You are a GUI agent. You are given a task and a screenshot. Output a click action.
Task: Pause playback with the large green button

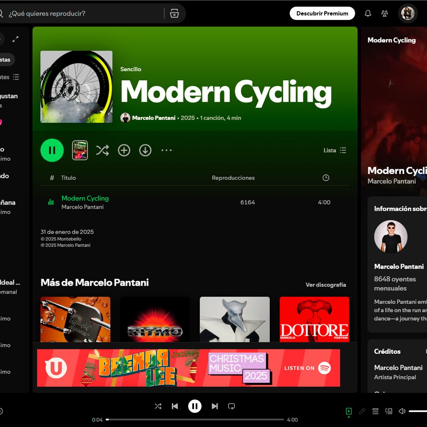point(52,150)
